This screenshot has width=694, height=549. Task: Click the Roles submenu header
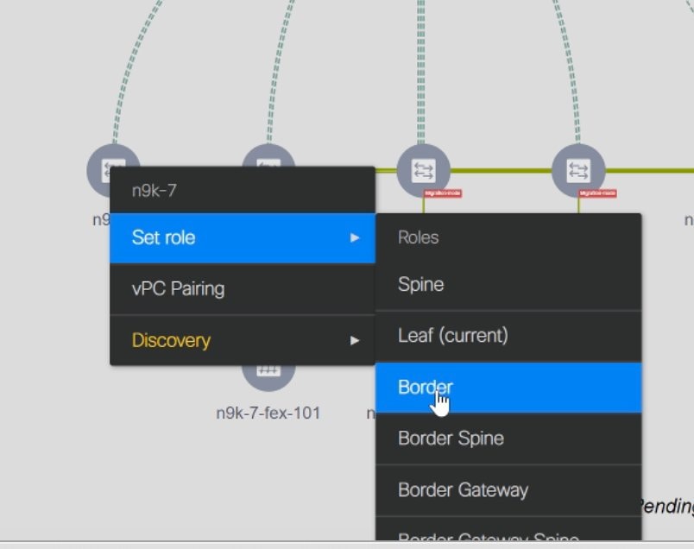(x=508, y=237)
